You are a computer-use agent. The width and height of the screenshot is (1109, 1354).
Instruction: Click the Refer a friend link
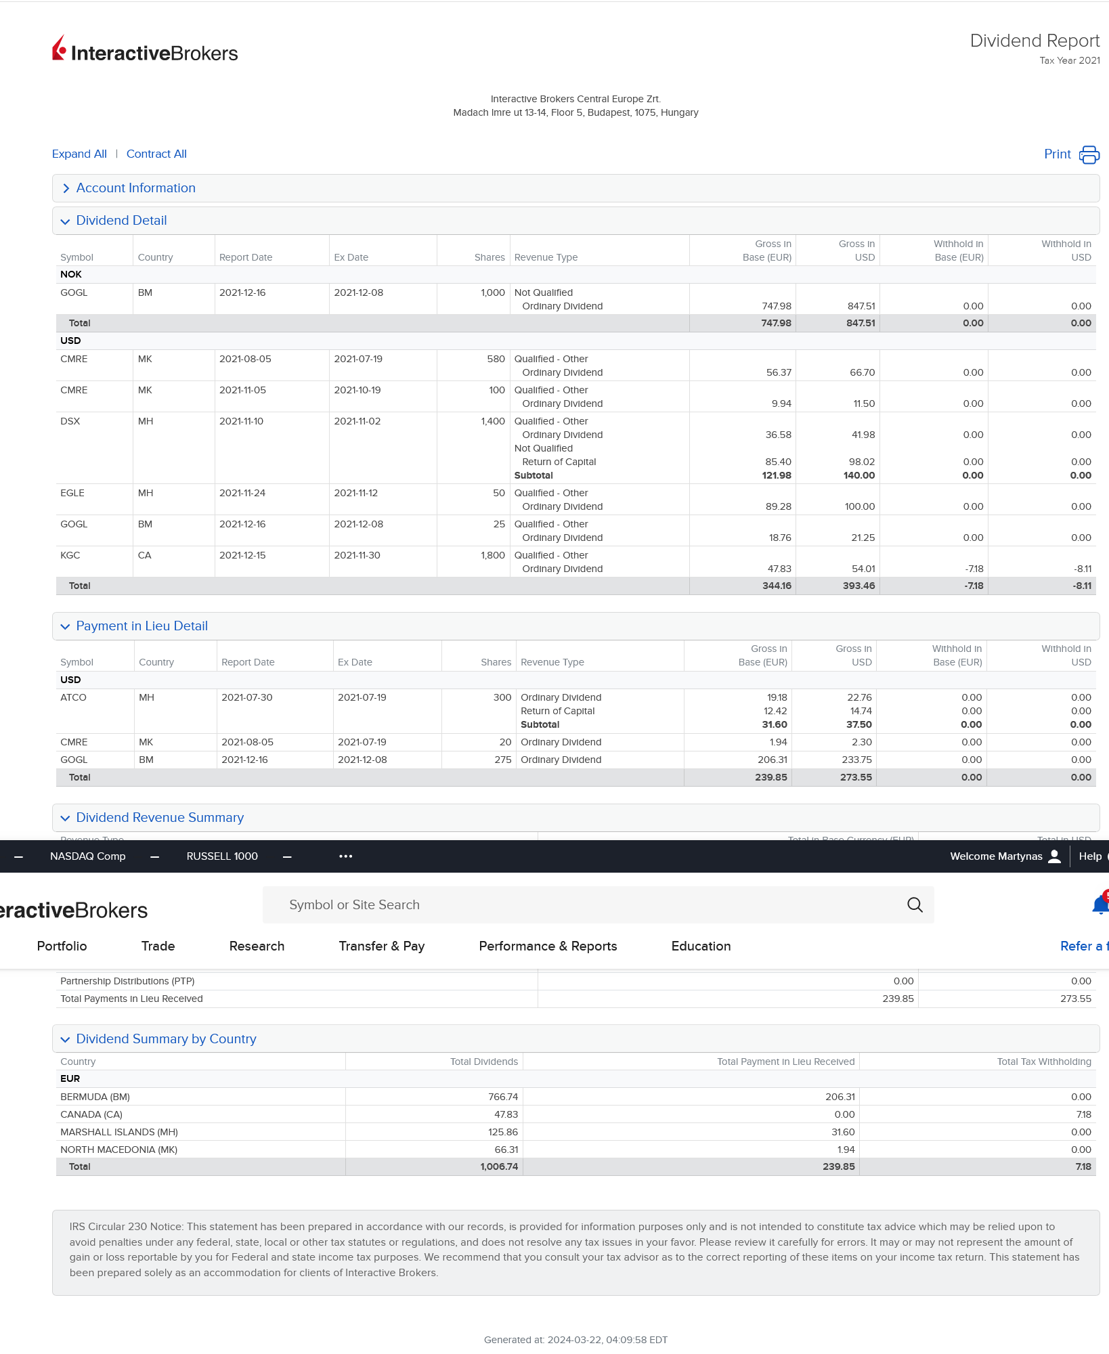click(1084, 946)
